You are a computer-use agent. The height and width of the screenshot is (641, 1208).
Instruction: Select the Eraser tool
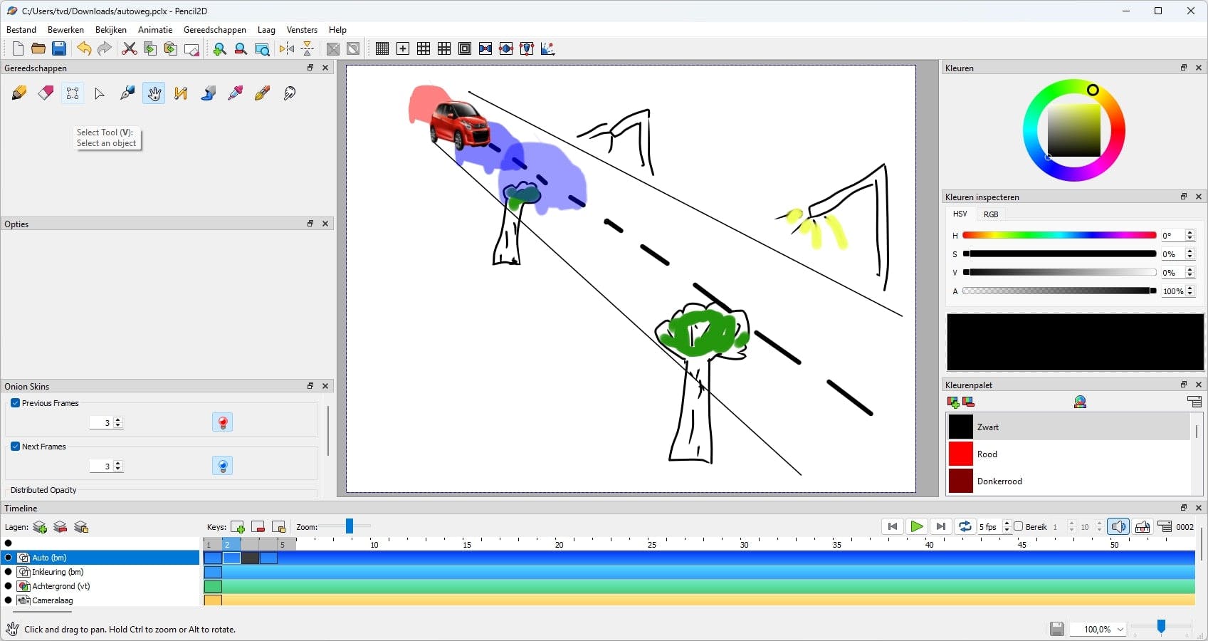click(46, 93)
